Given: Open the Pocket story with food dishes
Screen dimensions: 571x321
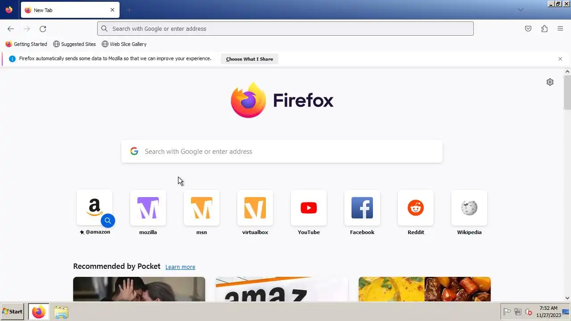Looking at the screenshot, I should [425, 289].
